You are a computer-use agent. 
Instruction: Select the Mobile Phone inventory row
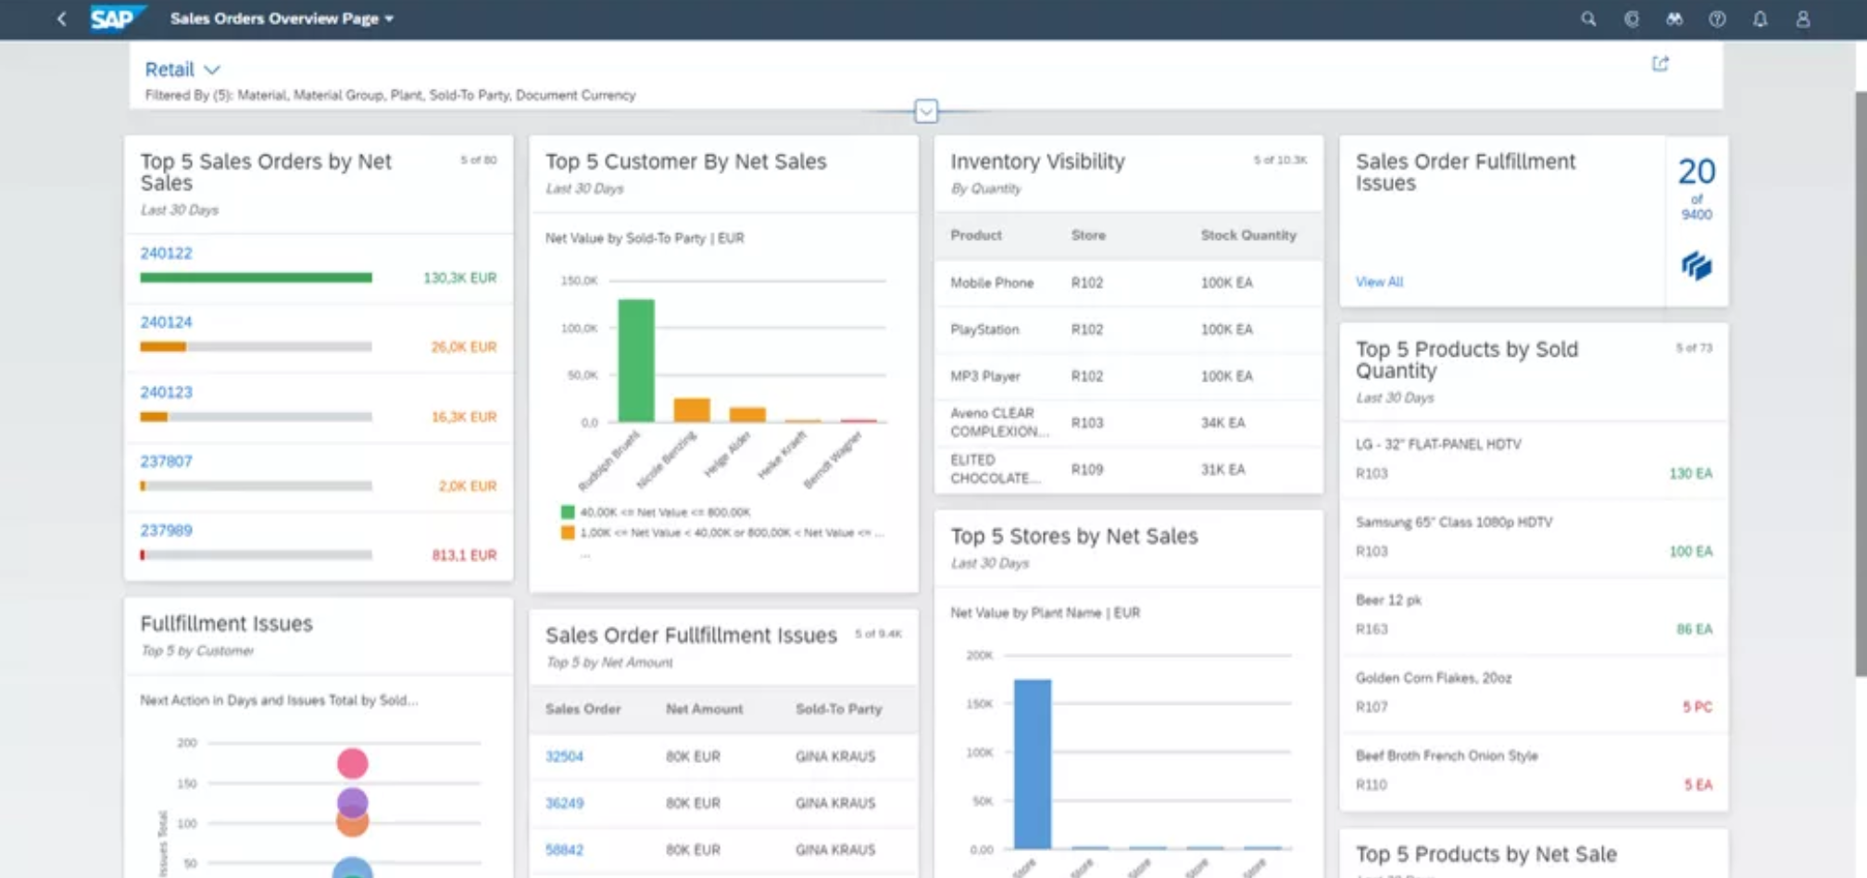[1129, 282]
